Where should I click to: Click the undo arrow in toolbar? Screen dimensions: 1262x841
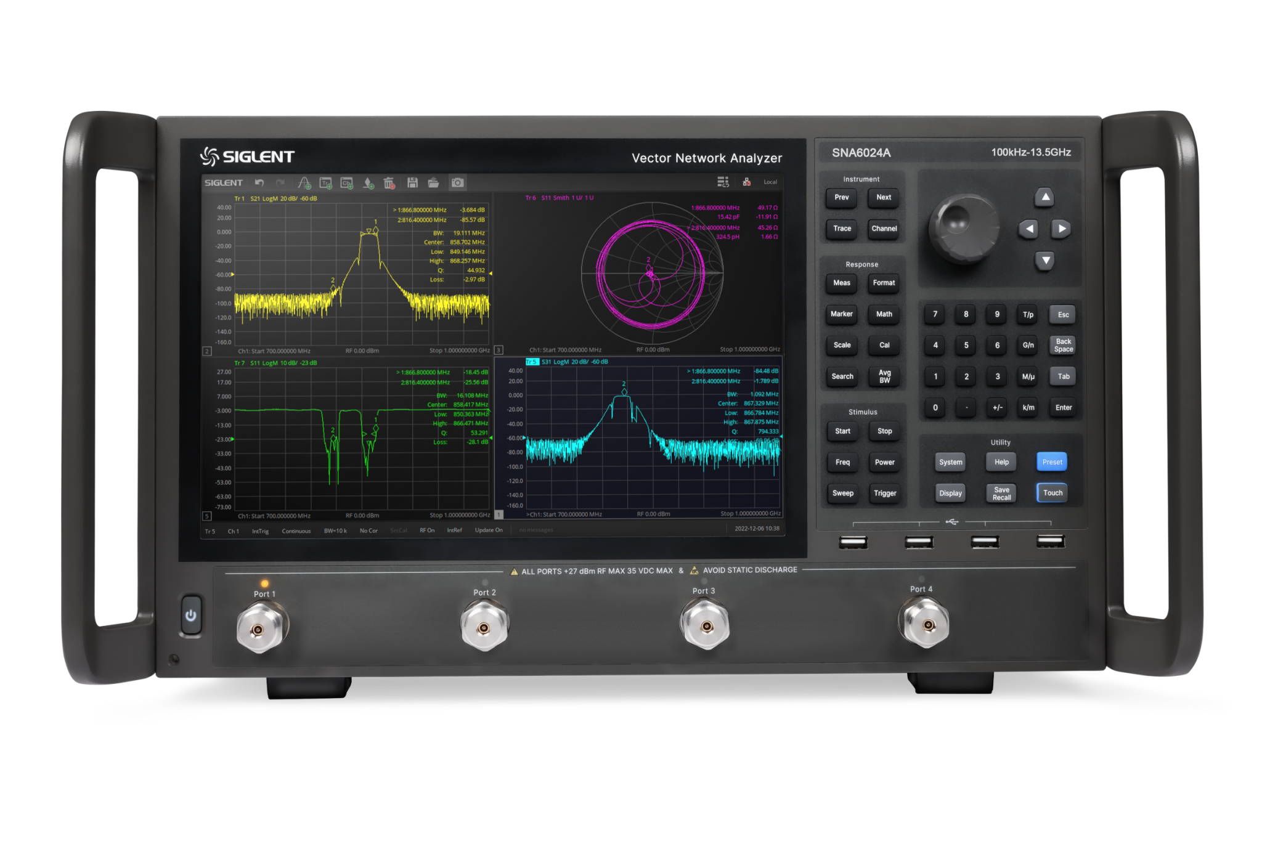[259, 183]
